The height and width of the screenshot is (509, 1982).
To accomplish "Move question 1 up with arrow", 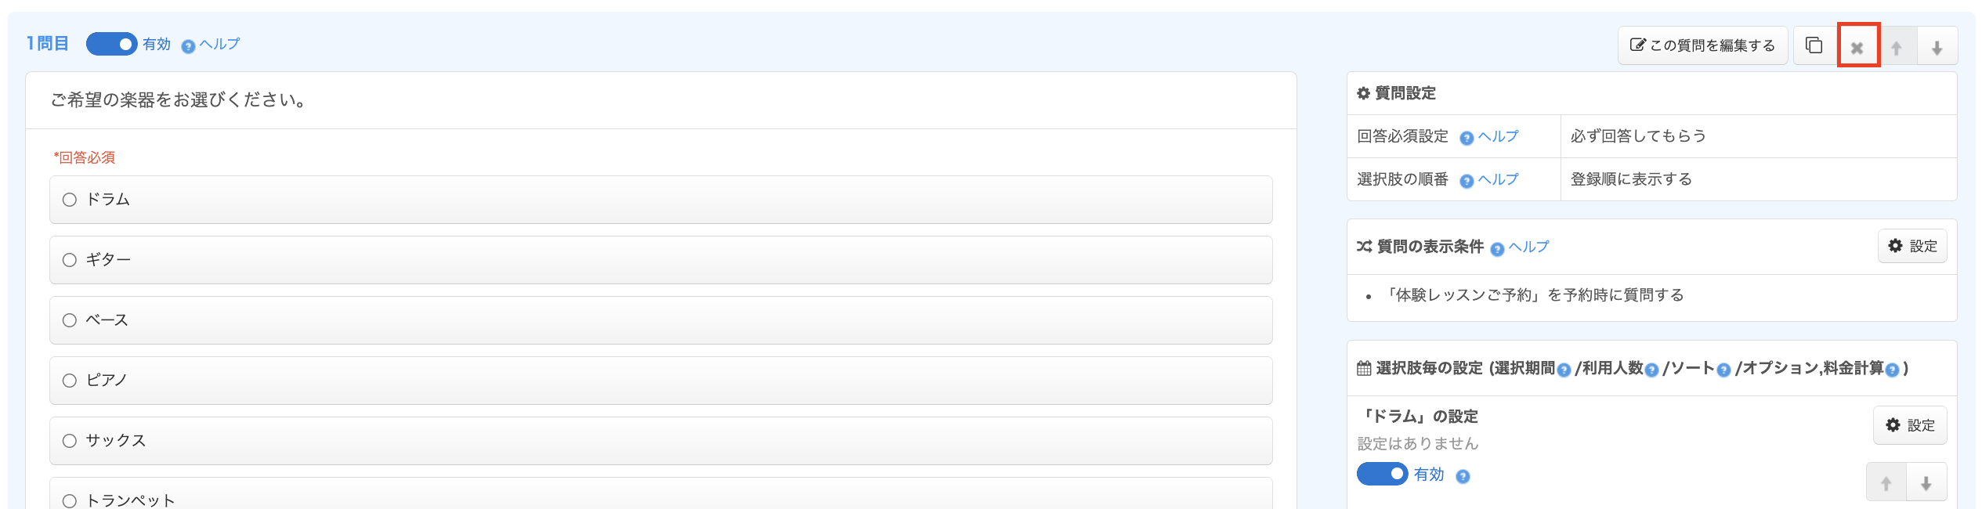I will pyautogui.click(x=1897, y=47).
